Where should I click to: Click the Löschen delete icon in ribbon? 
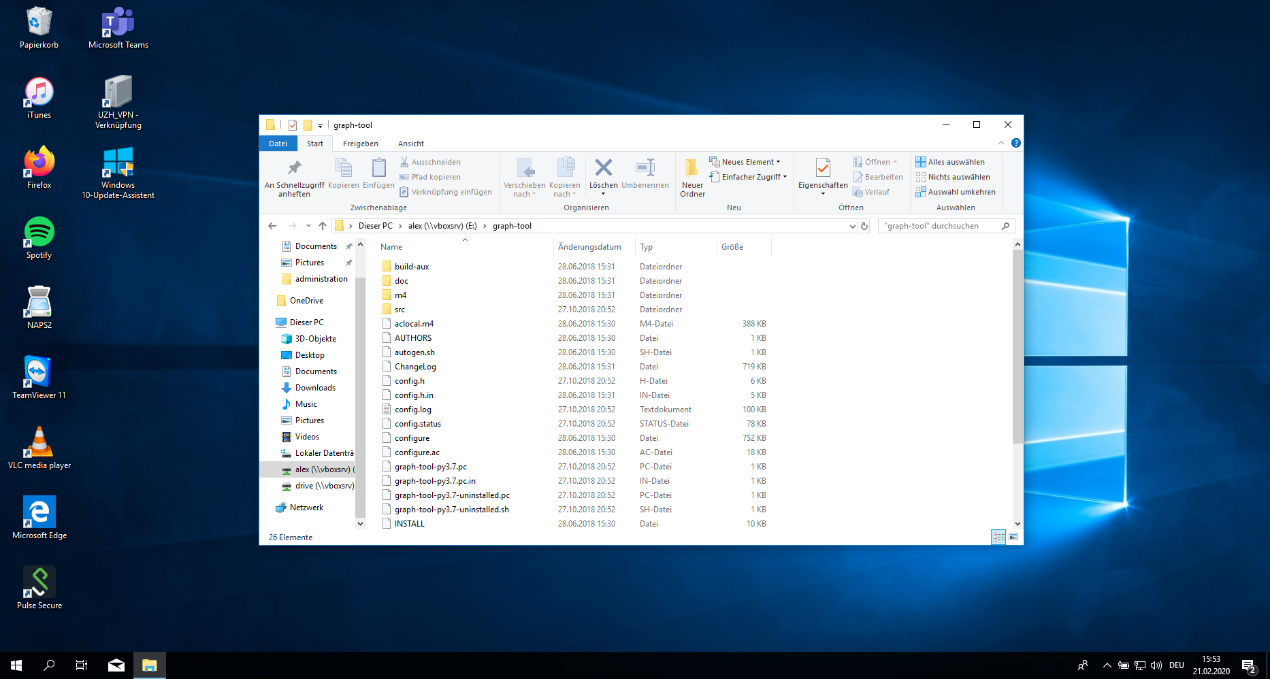(x=603, y=168)
